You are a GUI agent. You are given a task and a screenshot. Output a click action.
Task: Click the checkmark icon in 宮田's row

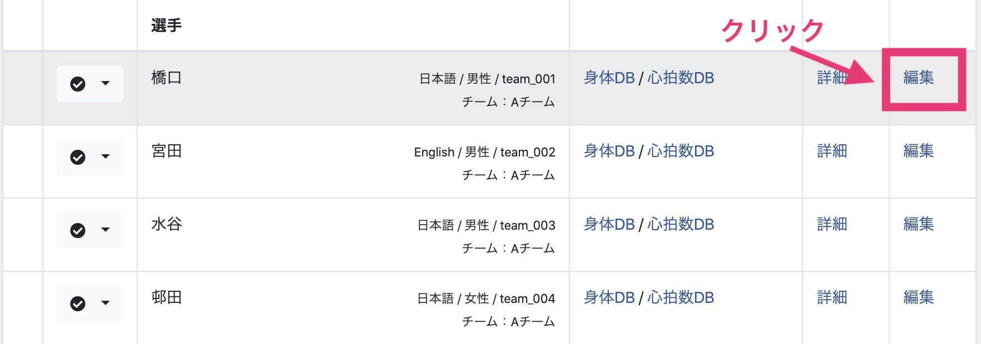click(78, 157)
